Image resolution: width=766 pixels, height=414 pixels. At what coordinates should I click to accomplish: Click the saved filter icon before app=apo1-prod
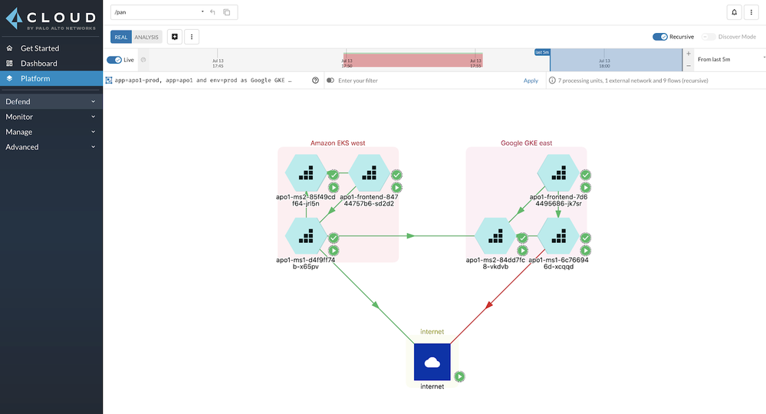[109, 80]
